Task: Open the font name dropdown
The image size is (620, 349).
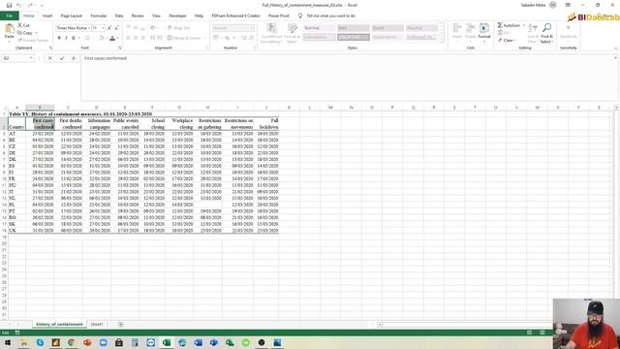Action: pos(89,28)
